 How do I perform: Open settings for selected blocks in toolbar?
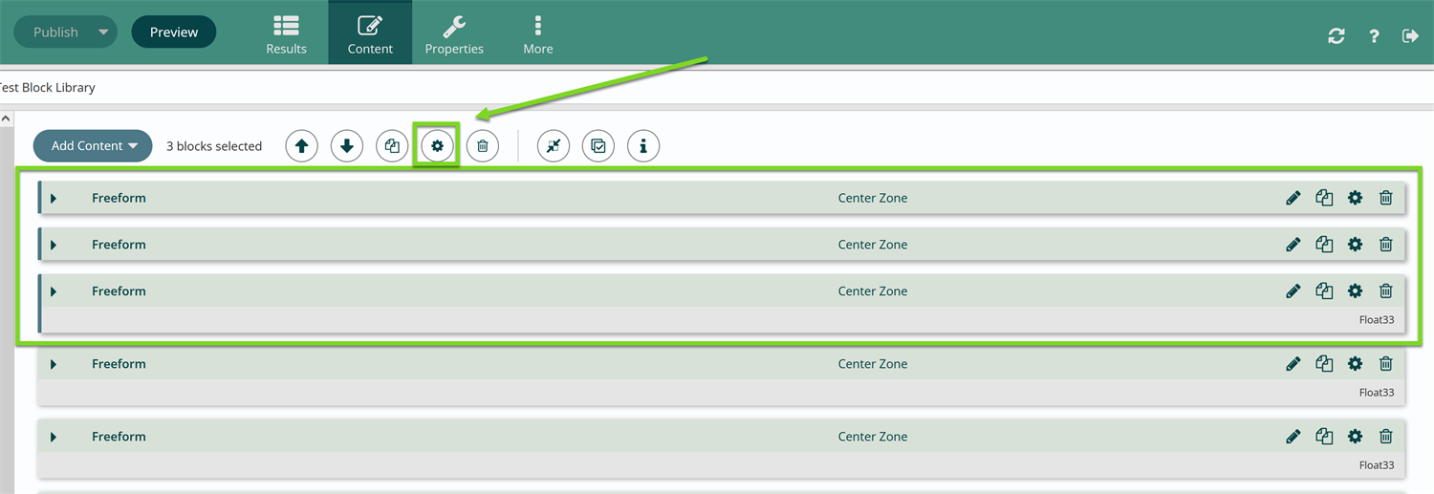[437, 146]
